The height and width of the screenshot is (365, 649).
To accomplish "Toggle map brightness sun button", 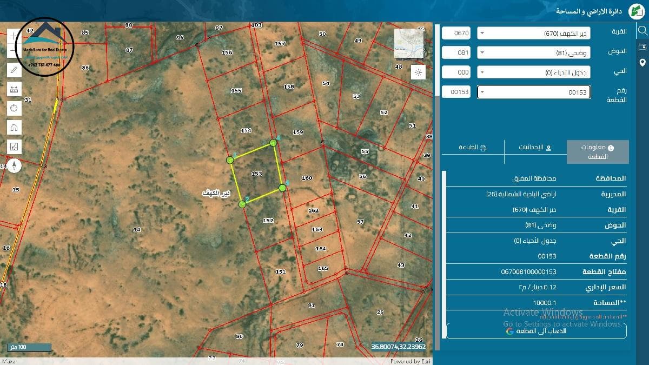I will point(418,72).
